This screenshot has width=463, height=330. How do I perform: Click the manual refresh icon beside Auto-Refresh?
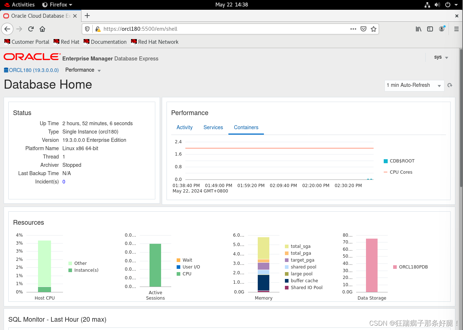[x=450, y=85]
